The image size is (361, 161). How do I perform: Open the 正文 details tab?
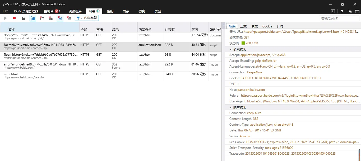243,26
